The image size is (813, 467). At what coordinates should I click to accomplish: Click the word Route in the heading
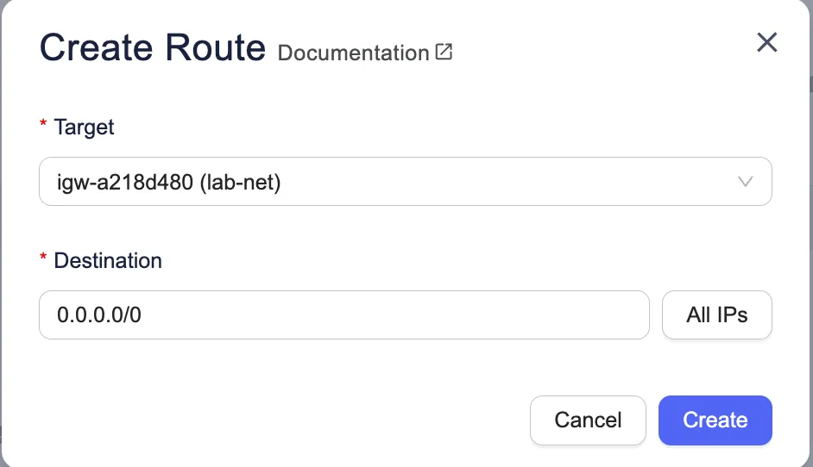[x=214, y=47]
